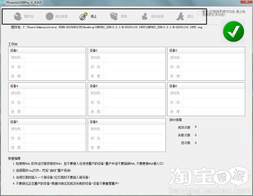Click quick guide step 2 about img file
The image size is (253, 196).
42,170
